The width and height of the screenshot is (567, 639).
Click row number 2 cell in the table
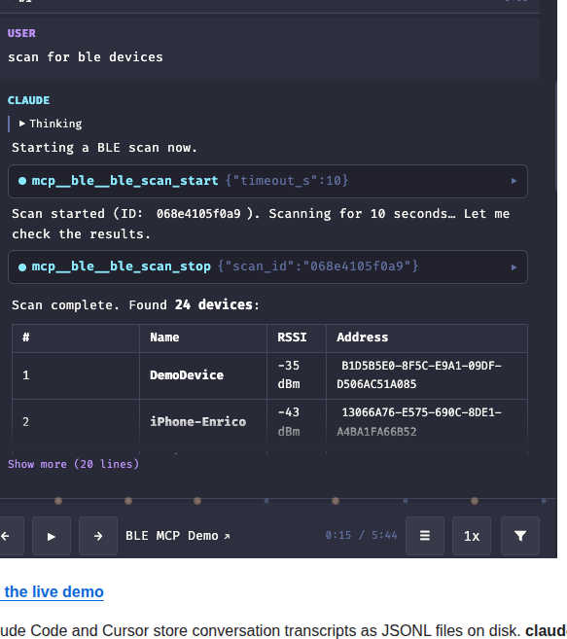76,422
